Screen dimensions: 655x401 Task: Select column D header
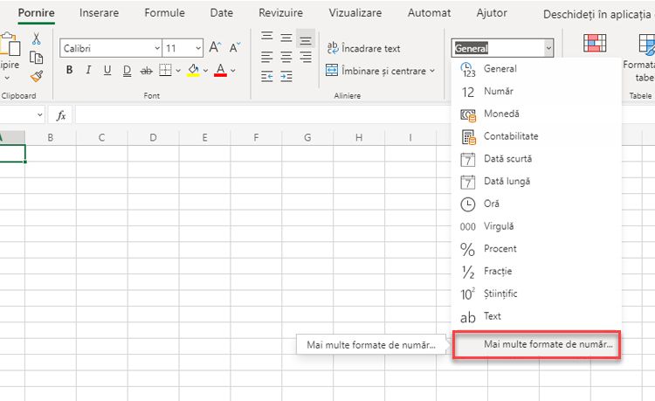(154, 137)
